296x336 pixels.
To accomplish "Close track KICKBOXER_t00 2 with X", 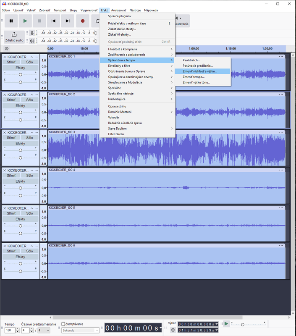I will coord(5,95).
